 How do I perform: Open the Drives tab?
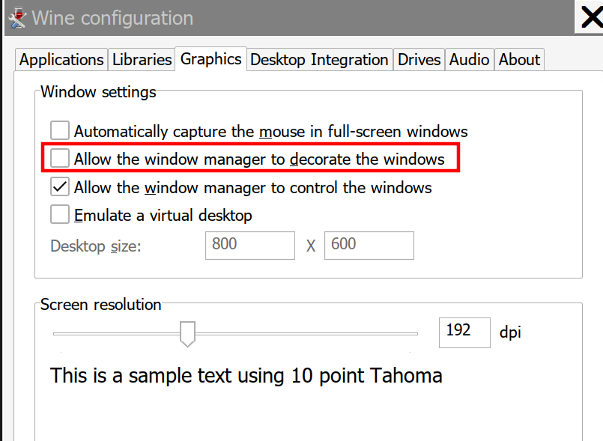[x=419, y=60]
